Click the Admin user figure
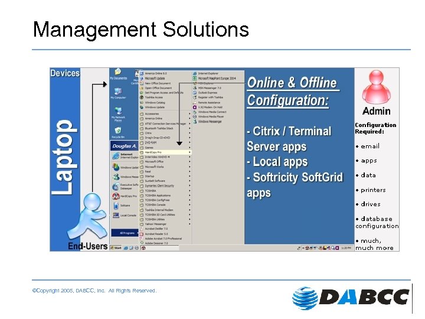Image resolution: width=425 pixels, height=319 pixels. click(x=377, y=87)
